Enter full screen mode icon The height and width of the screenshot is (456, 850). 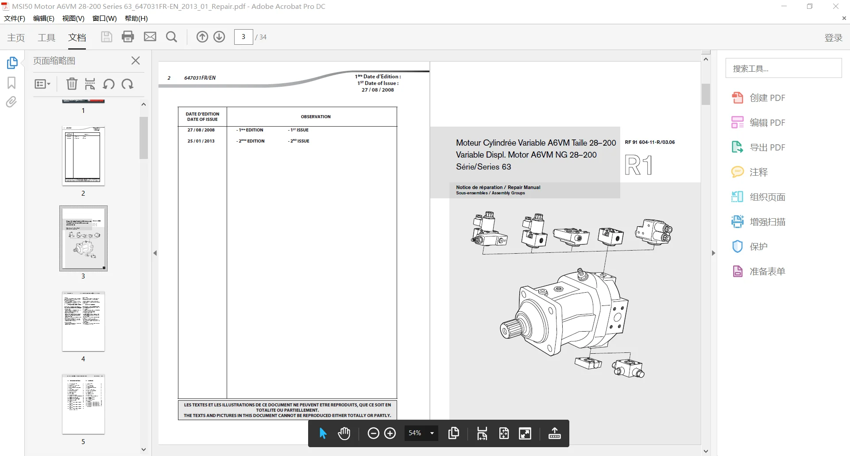[x=525, y=433]
